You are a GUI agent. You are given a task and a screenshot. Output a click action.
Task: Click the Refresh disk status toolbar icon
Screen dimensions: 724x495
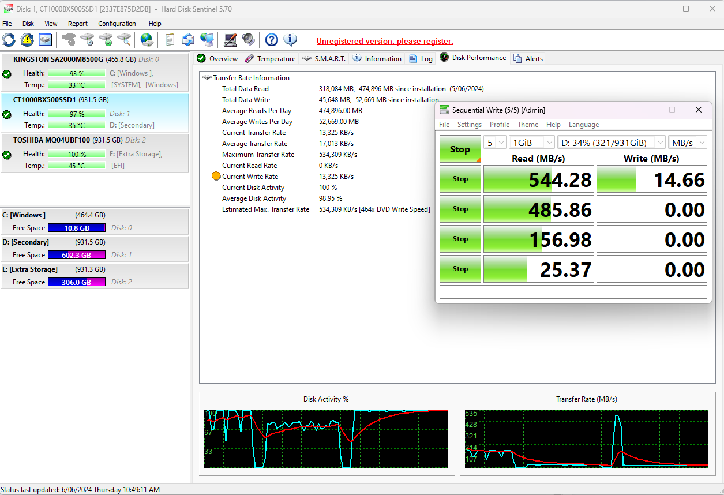(x=9, y=40)
